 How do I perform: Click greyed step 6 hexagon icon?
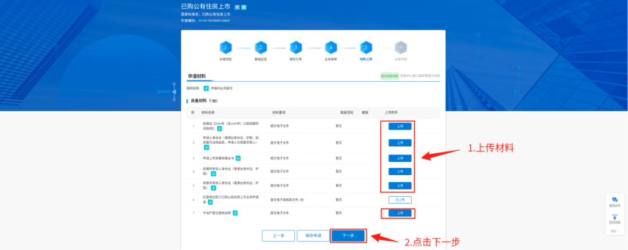[x=400, y=48]
